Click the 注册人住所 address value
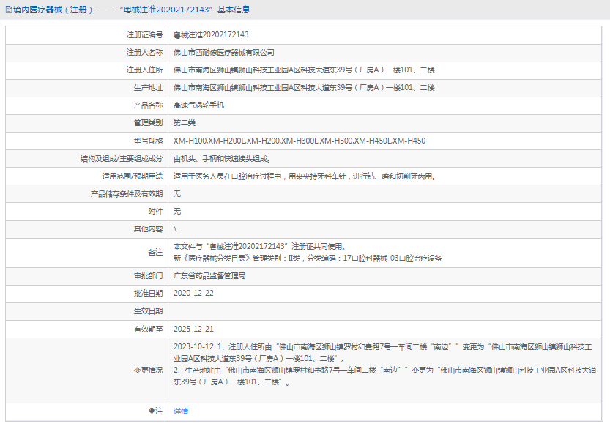This screenshot has height=424, width=610. (304, 70)
